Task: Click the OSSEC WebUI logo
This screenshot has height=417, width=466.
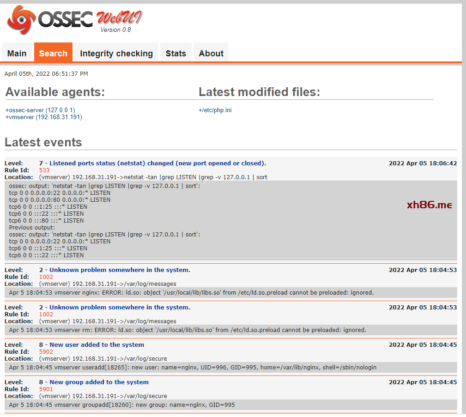Action: [74, 20]
